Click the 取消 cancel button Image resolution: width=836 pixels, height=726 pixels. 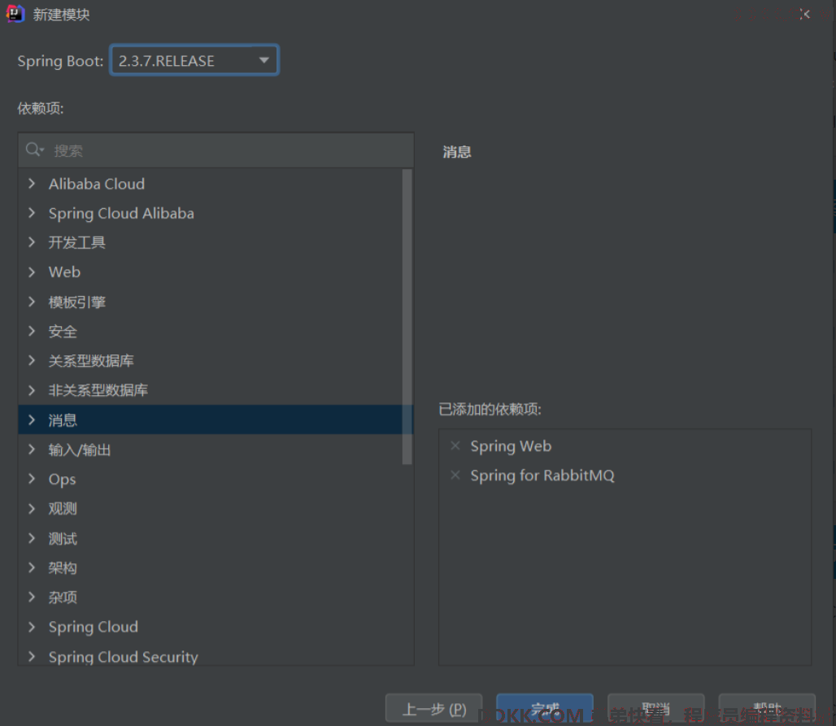(656, 709)
